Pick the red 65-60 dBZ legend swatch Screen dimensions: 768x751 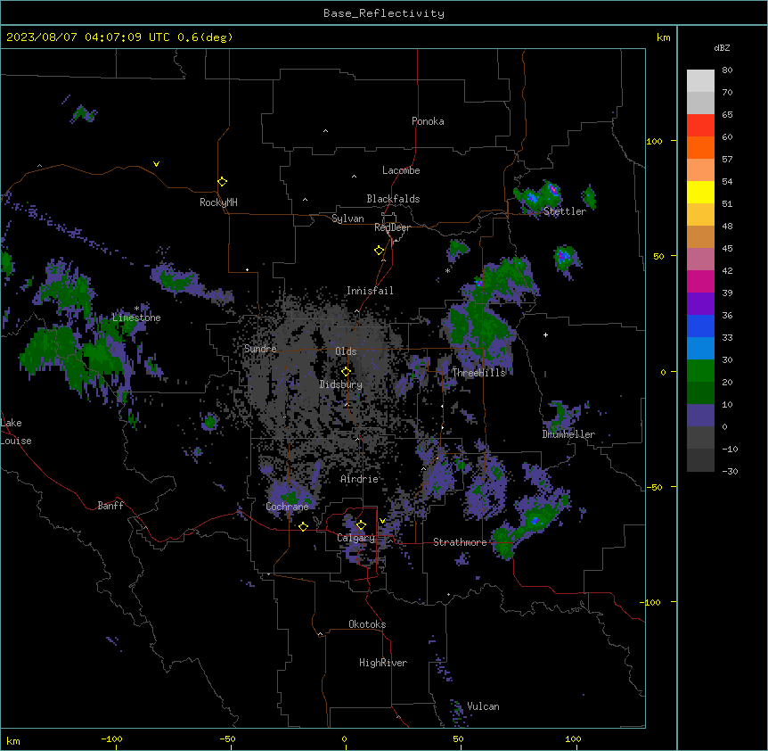pos(700,125)
